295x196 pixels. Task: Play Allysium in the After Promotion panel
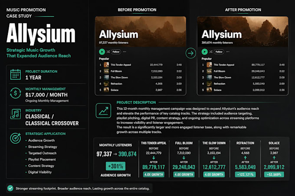pyautogui.click(x=204, y=51)
